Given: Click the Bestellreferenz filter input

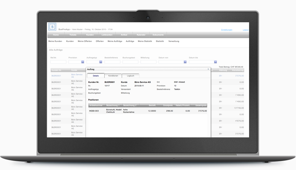Looking at the screenshot, I should (112, 62).
